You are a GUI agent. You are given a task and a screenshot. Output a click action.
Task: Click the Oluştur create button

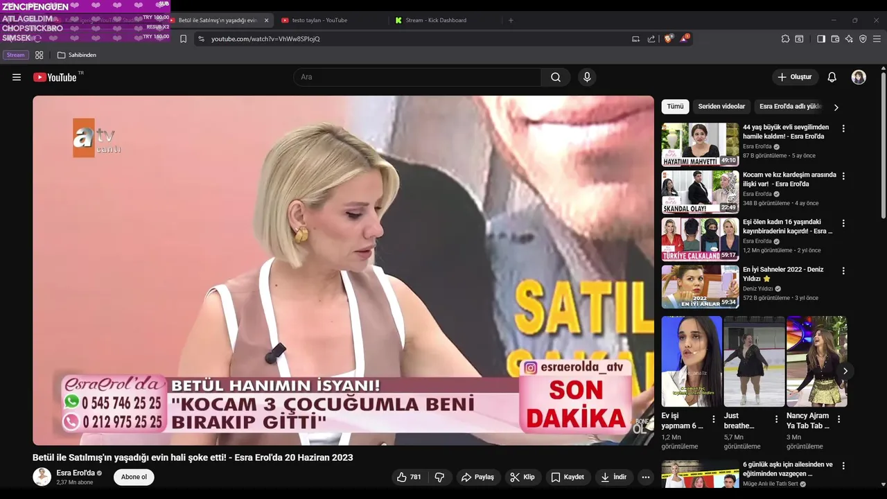[x=795, y=77]
